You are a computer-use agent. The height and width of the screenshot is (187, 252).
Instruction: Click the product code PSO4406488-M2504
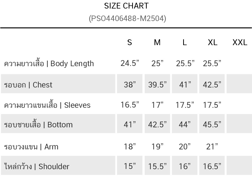[127, 19]
